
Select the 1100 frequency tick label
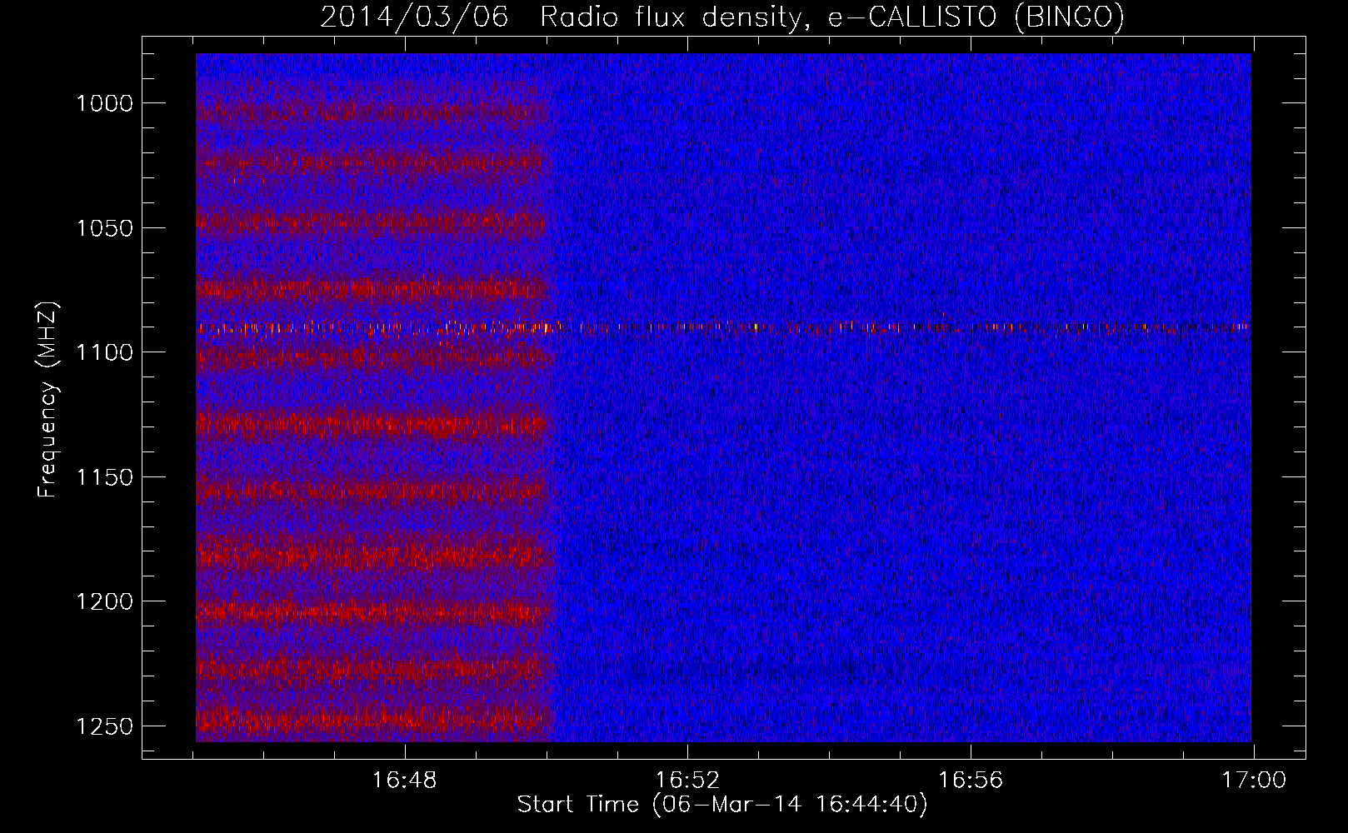tap(104, 352)
